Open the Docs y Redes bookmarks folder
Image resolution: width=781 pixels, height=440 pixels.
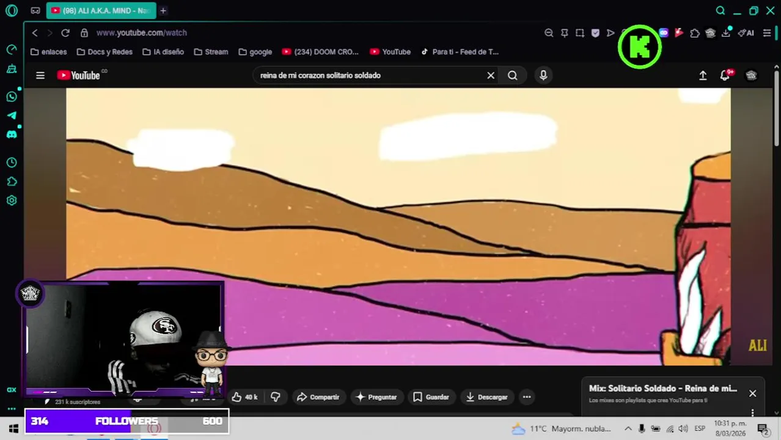pos(105,52)
